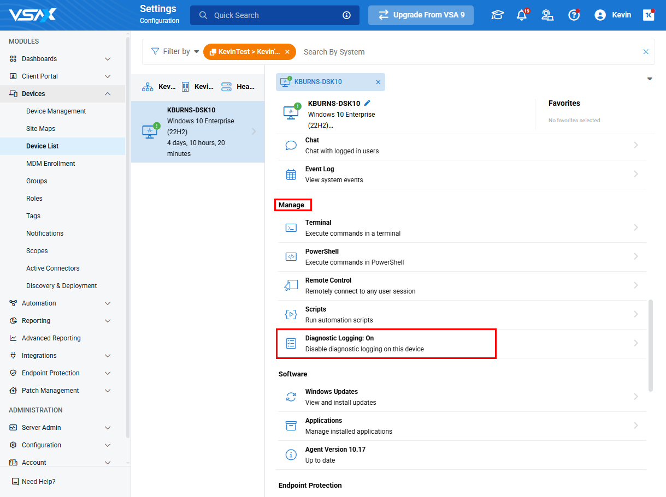Click the Dashboards grid icon
Image resolution: width=666 pixels, height=497 pixels.
pos(13,59)
